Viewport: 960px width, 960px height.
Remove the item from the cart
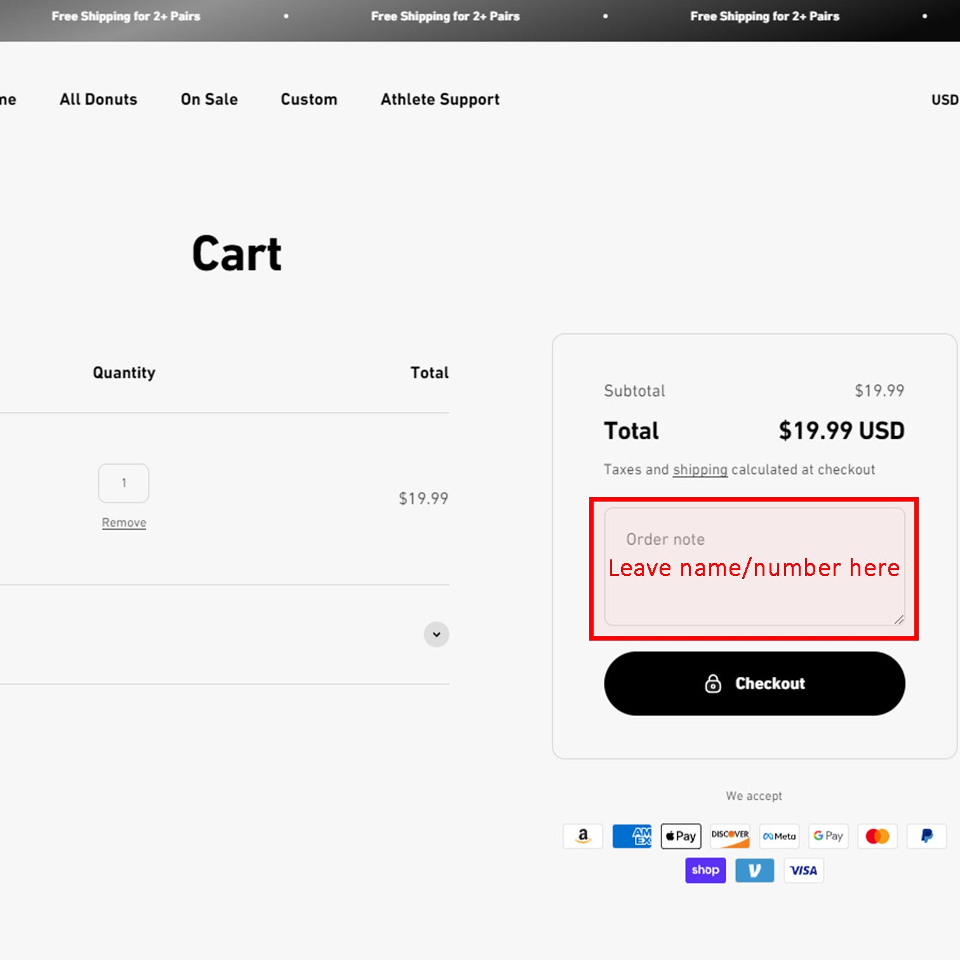(x=124, y=523)
